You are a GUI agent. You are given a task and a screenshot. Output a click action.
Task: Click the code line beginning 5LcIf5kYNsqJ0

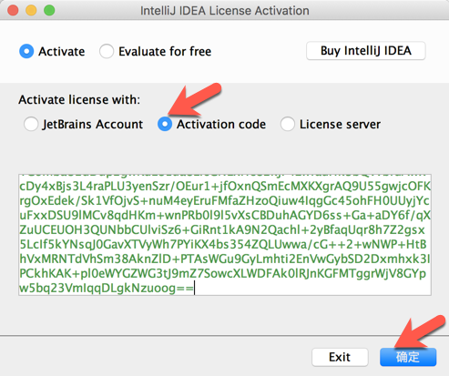pos(223,244)
